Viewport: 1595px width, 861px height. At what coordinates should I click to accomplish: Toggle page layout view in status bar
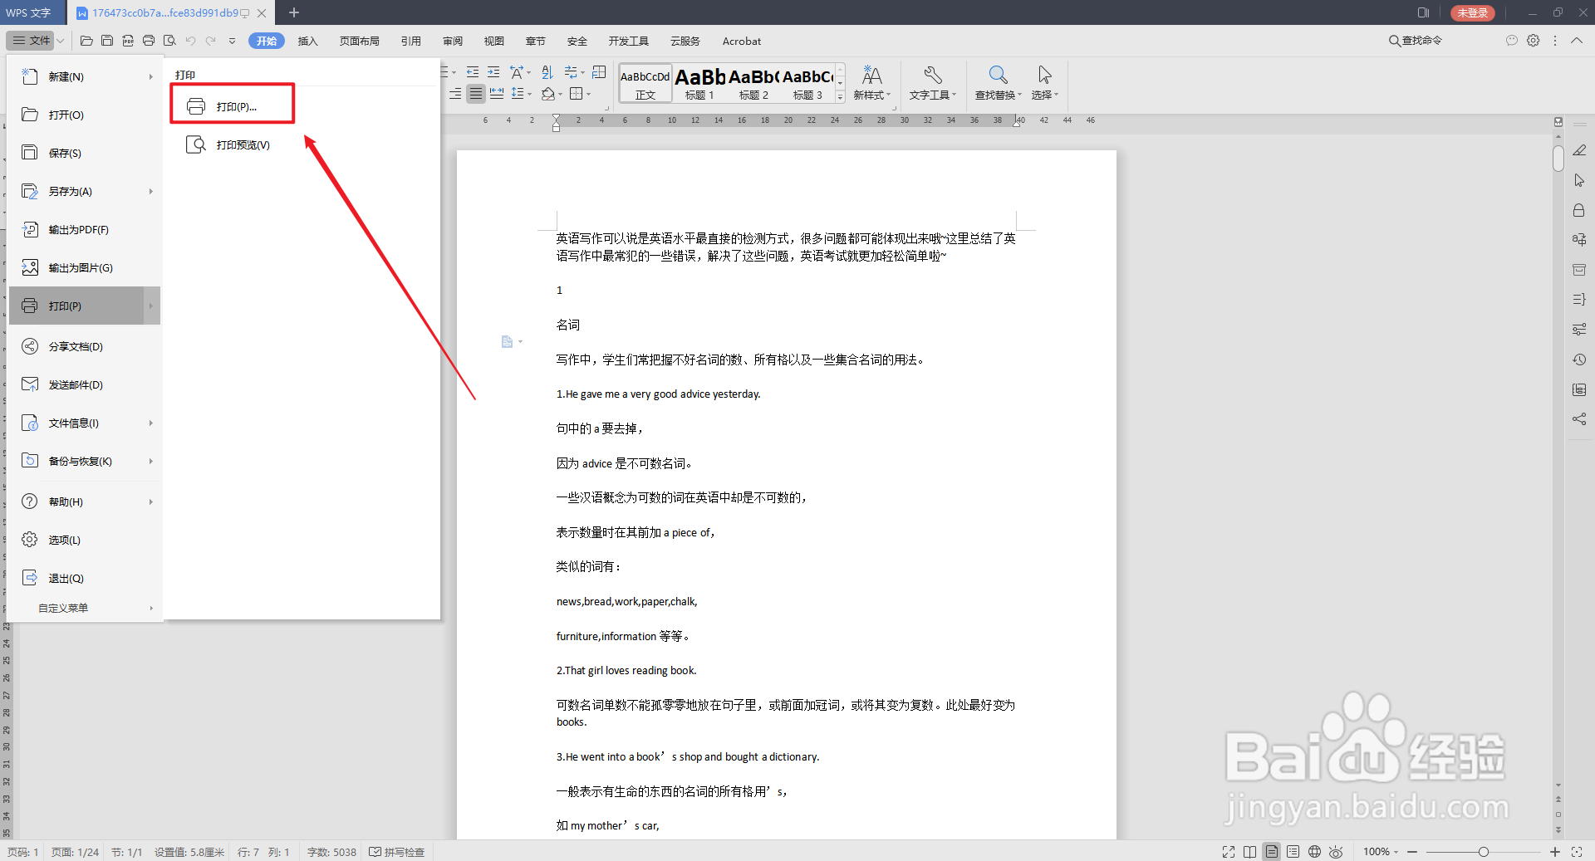[1272, 852]
